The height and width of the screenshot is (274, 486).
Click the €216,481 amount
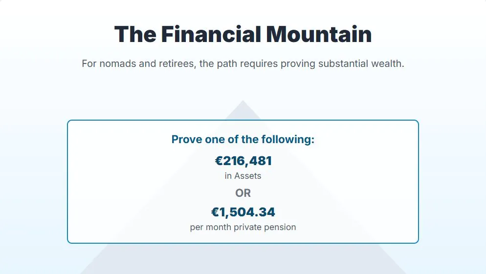pyautogui.click(x=243, y=161)
